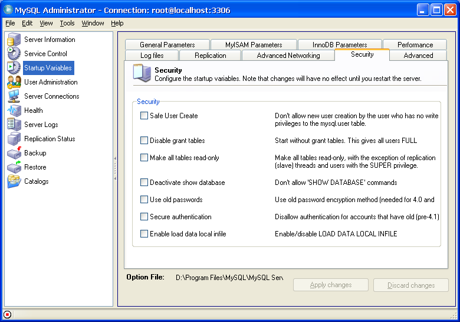Open Server Connections section label

(x=52, y=96)
